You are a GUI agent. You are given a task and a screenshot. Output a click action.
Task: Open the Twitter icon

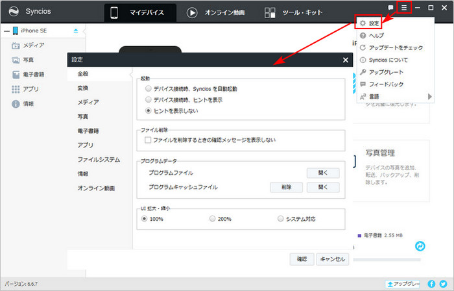(443, 284)
